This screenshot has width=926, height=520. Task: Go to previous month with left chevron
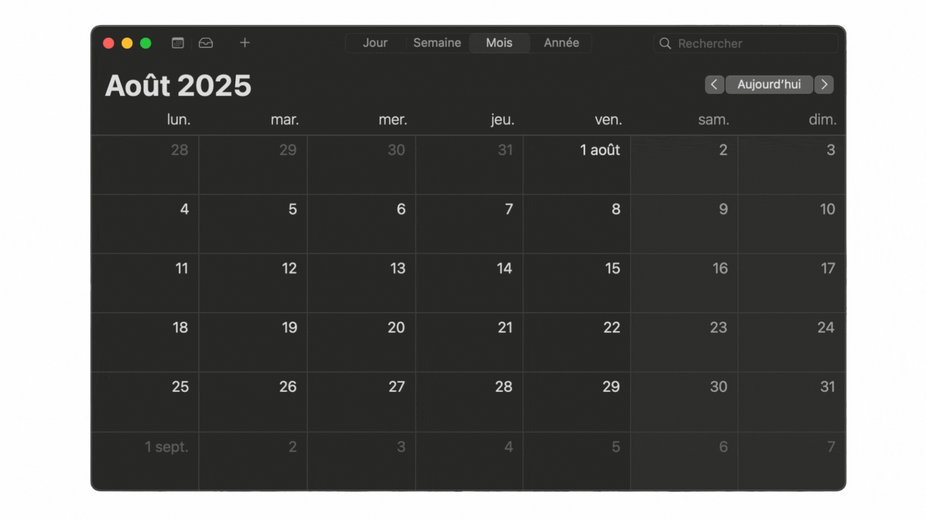point(714,85)
